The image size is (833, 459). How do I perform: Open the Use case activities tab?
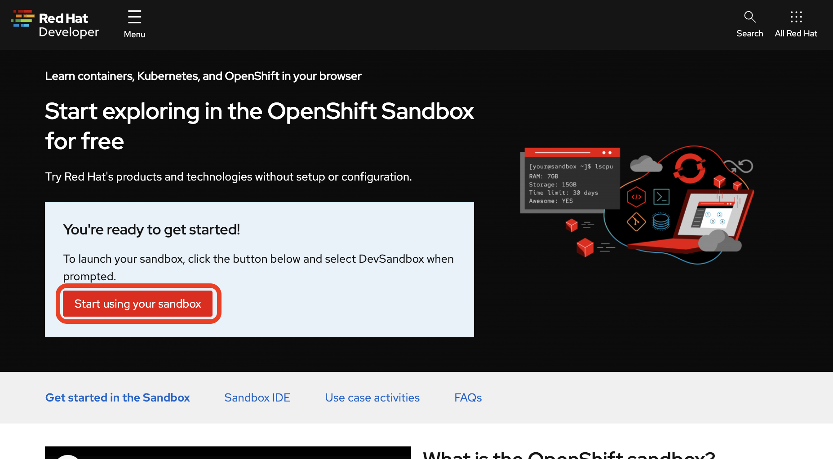click(372, 397)
